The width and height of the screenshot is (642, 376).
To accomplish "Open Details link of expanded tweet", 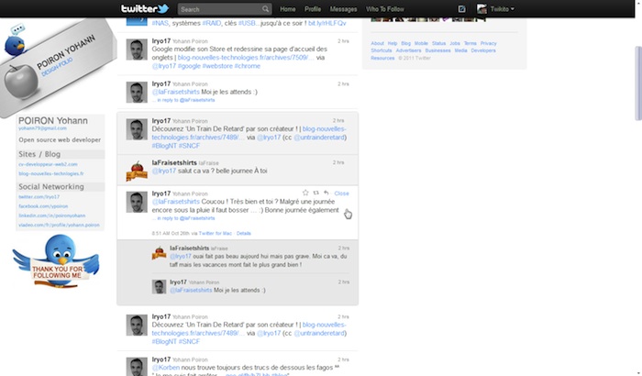I will point(243,233).
